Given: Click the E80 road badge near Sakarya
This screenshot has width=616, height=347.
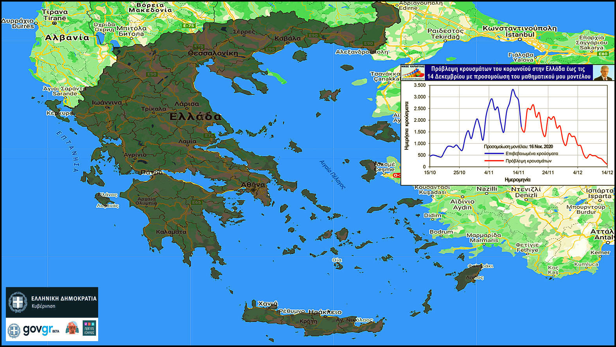Looking at the screenshot, I should (x=603, y=54).
